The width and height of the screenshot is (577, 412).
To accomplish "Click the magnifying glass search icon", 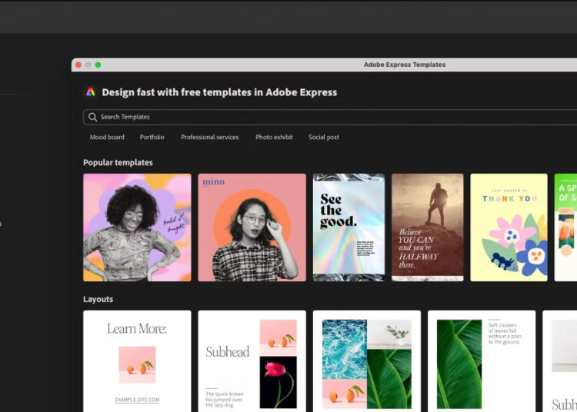I will pos(93,117).
